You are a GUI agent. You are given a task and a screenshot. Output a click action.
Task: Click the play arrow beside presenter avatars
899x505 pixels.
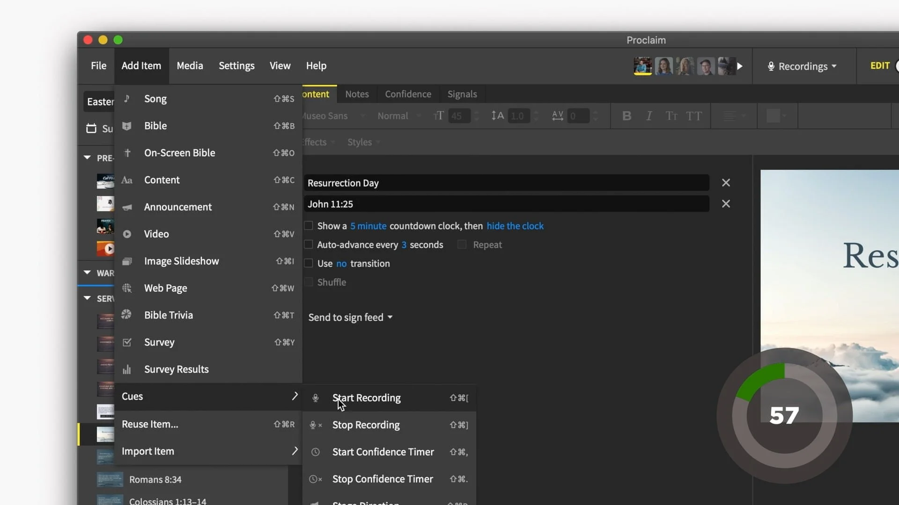pyautogui.click(x=740, y=66)
